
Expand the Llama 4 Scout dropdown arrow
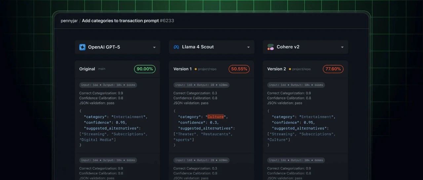tap(249, 47)
